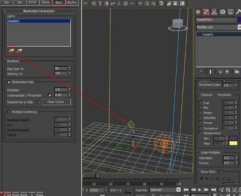241x196 pixels.
Task: Click the Zoom magnifier viewport control
Action: 221,190
